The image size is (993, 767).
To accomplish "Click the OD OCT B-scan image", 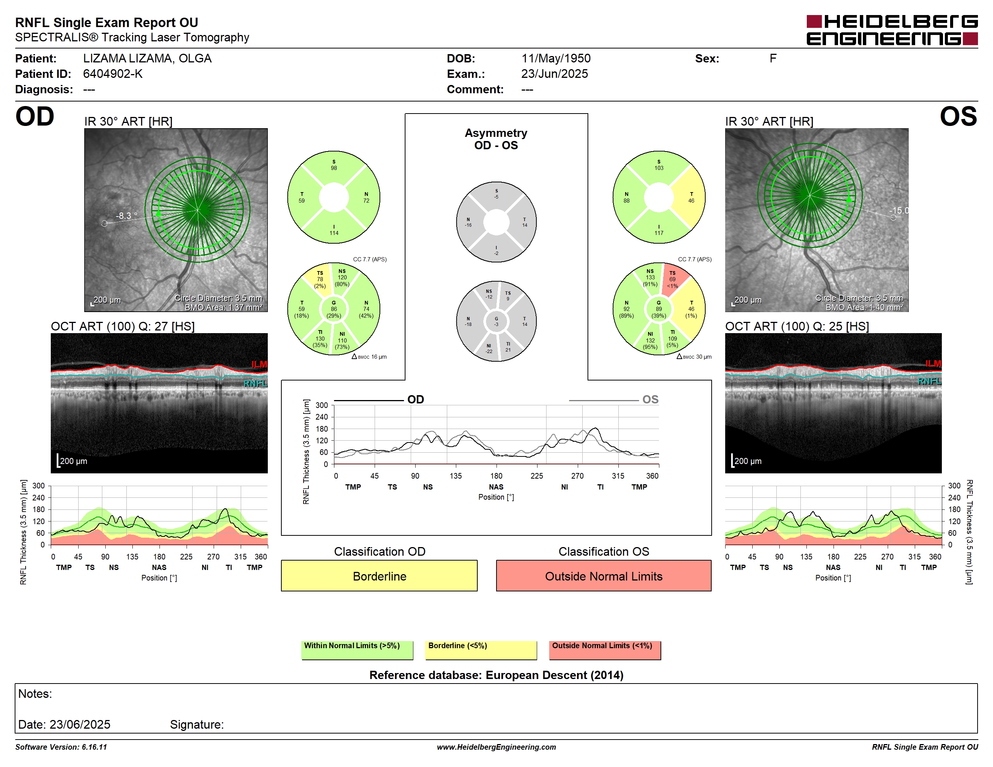I will [159, 403].
